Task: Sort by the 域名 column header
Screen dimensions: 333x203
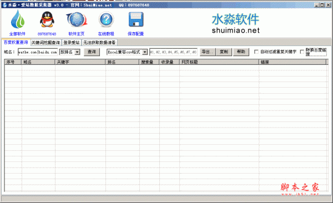Action: 38,62
